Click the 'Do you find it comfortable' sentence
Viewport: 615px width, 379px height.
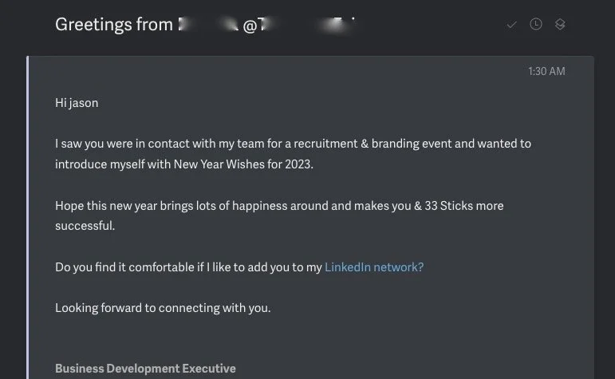pyautogui.click(x=188, y=267)
